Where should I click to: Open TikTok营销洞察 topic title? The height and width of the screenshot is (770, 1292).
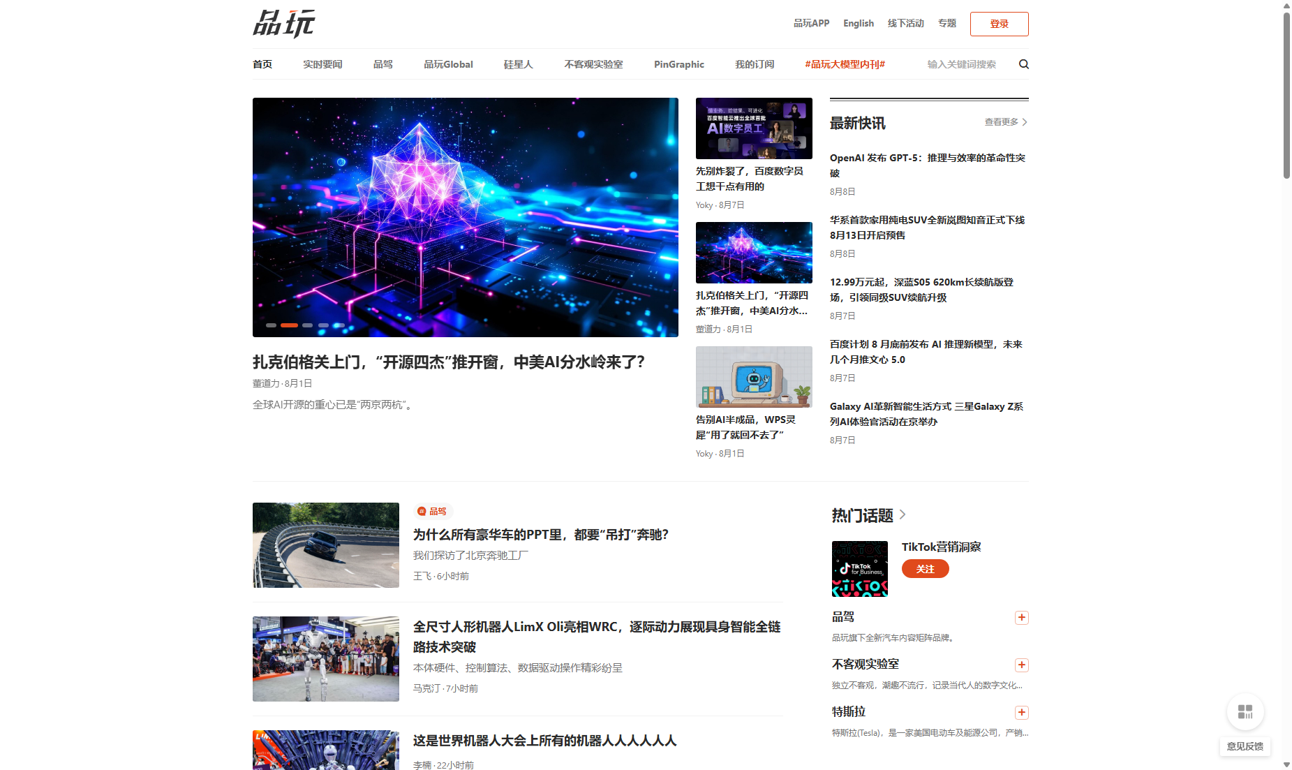point(942,547)
